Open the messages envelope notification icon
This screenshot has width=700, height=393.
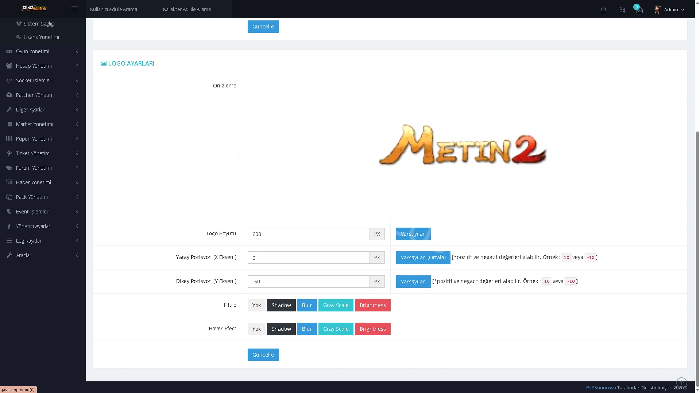point(639,10)
